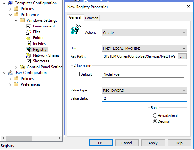Select the Environment tree label

click(x=44, y=26)
